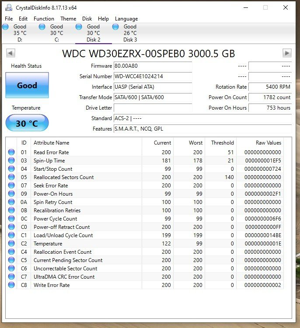Click the Serial Number field
The image size is (300, 328).
(153, 76)
